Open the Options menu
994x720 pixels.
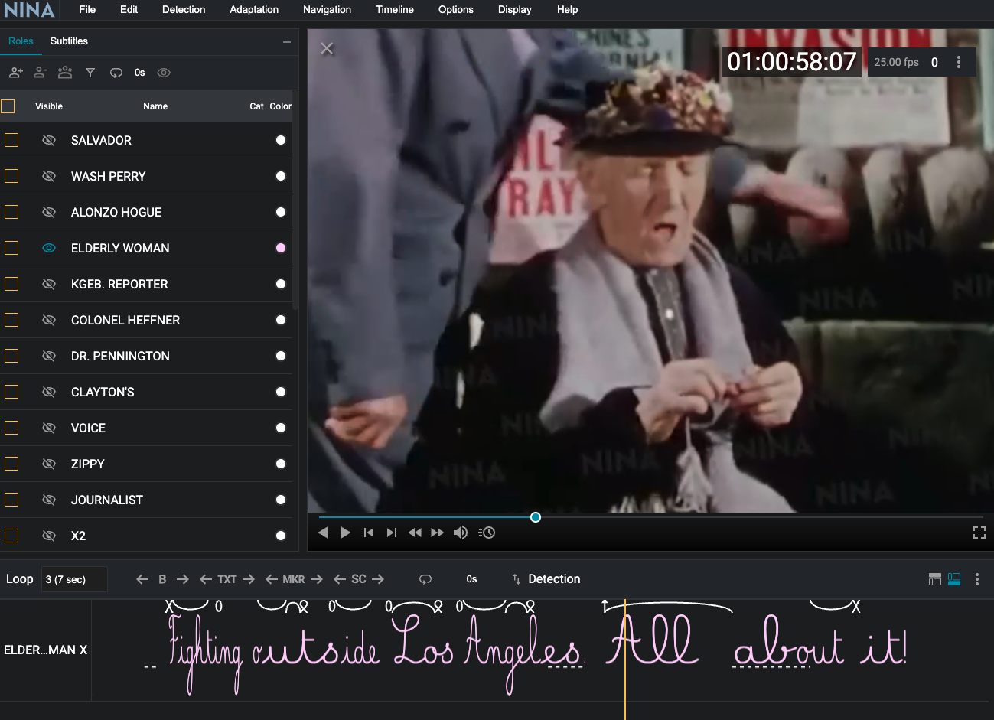[x=456, y=10]
